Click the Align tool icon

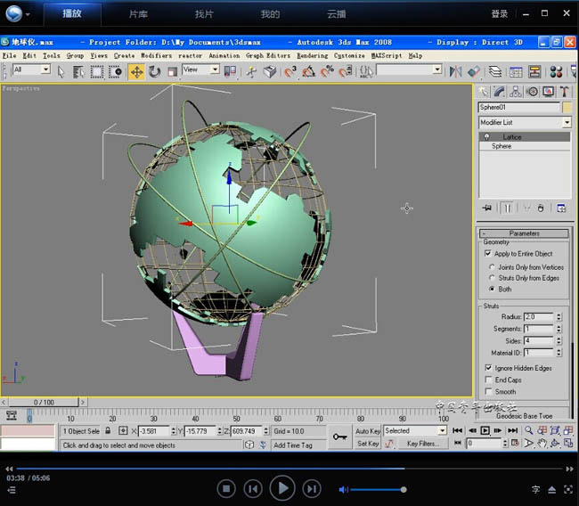[x=474, y=71]
